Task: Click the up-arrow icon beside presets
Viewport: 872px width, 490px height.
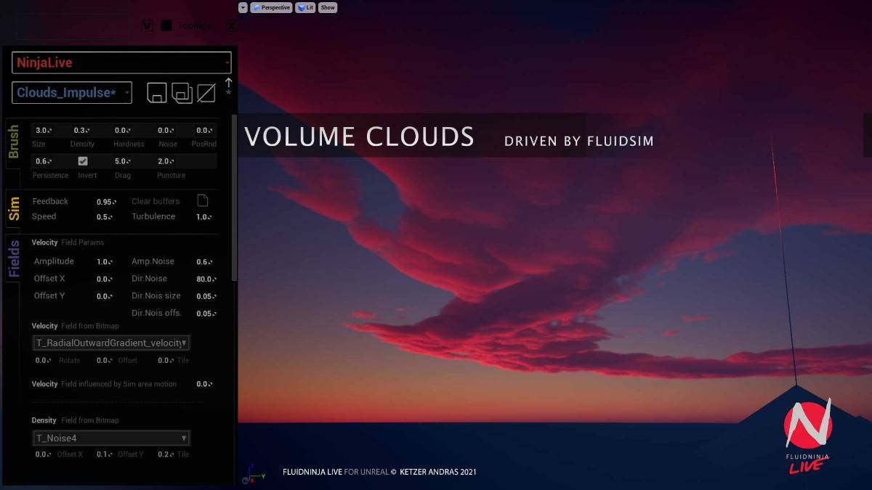Action: (228, 83)
